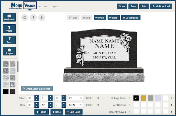Screen dimensions: 176x116
Task: Select the rough gray sub base
Action: pyautogui.click(x=104, y=78)
